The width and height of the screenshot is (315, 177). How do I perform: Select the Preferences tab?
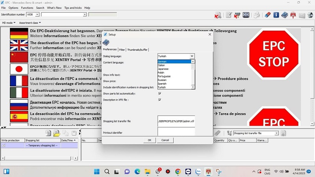[110, 49]
